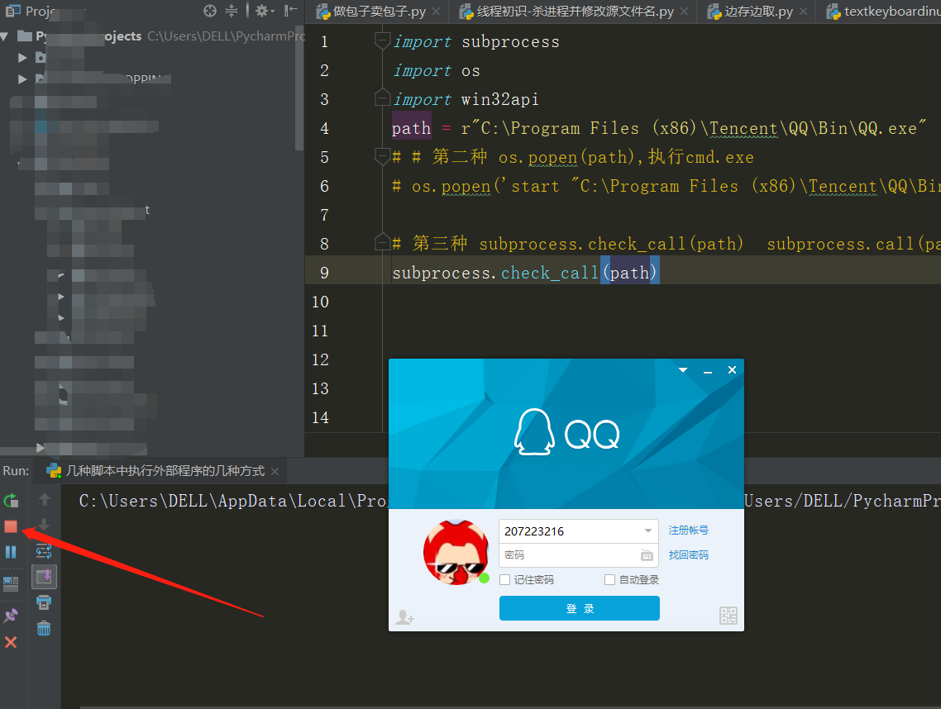Fold the comment block at line 8

(382, 242)
